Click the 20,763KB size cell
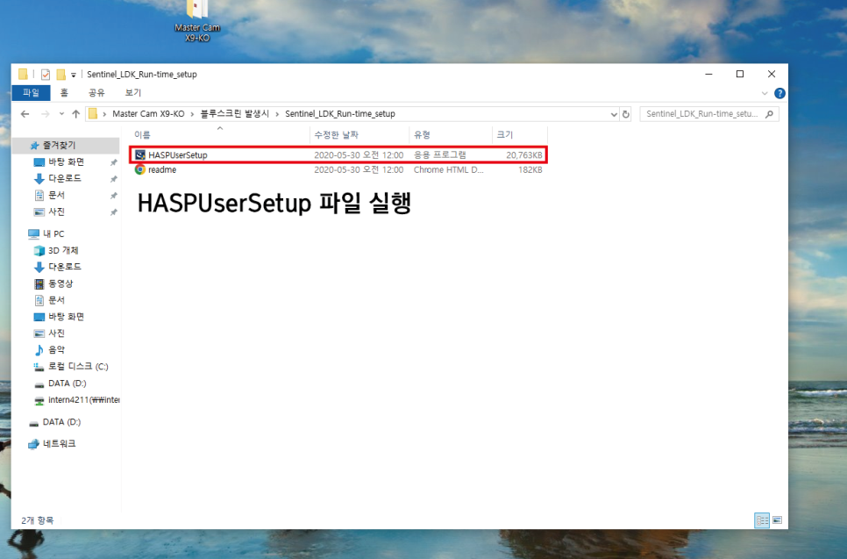Viewport: 847px width, 559px height. (x=523, y=154)
